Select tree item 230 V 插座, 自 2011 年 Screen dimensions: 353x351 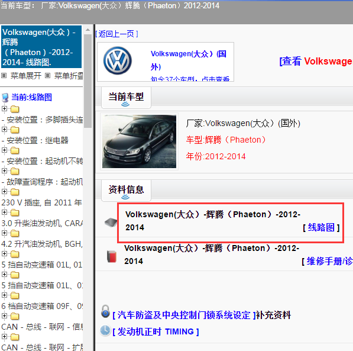[41, 202]
